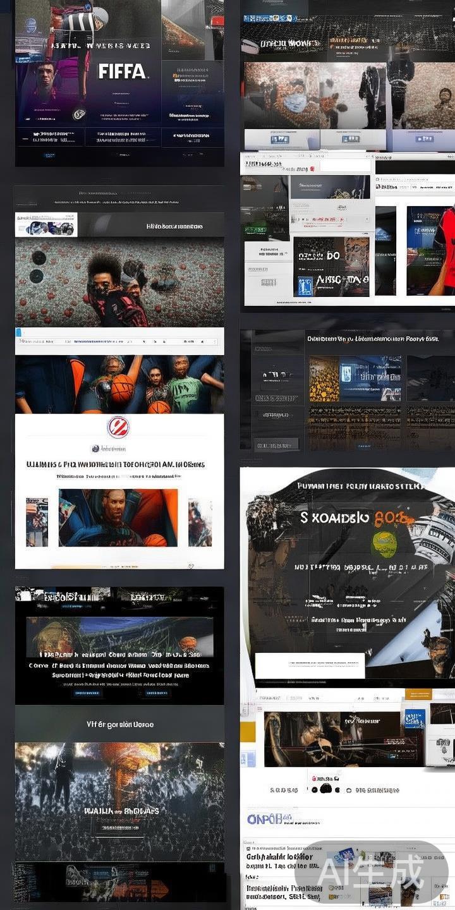Click the 'Vif ér gor nion Usoae' heading

click(119, 724)
